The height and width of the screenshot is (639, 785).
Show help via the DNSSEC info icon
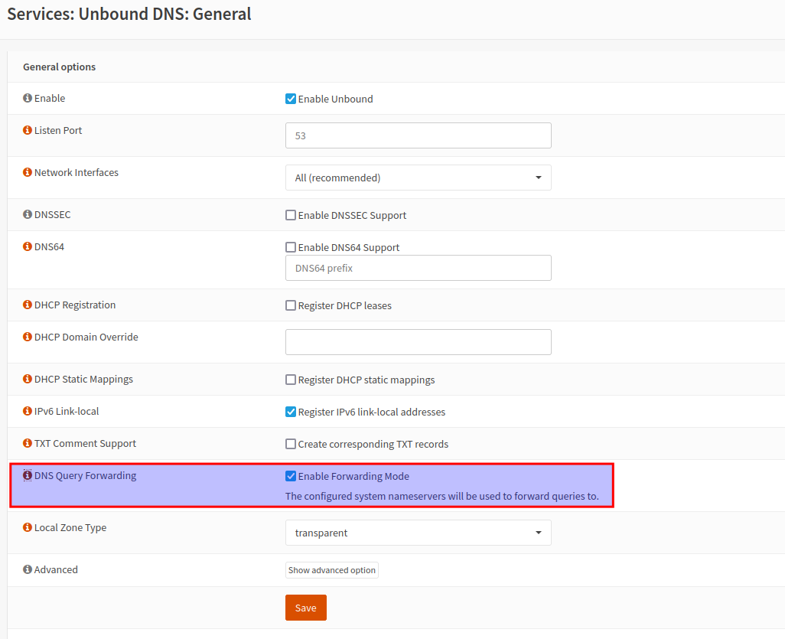[28, 215]
